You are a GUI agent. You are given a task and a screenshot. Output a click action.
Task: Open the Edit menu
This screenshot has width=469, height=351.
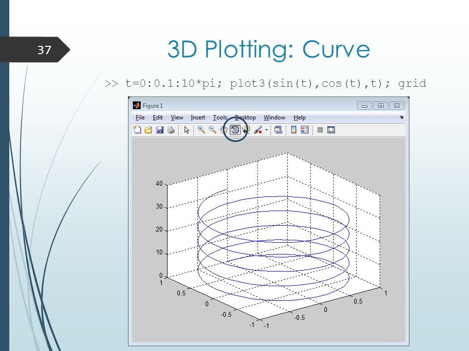pos(158,117)
